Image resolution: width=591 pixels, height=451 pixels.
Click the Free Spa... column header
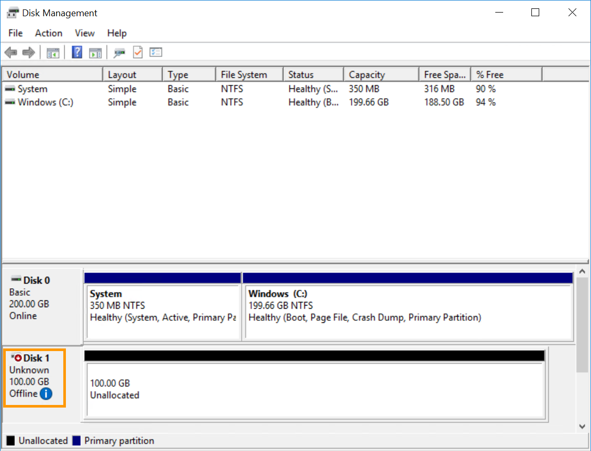444,74
